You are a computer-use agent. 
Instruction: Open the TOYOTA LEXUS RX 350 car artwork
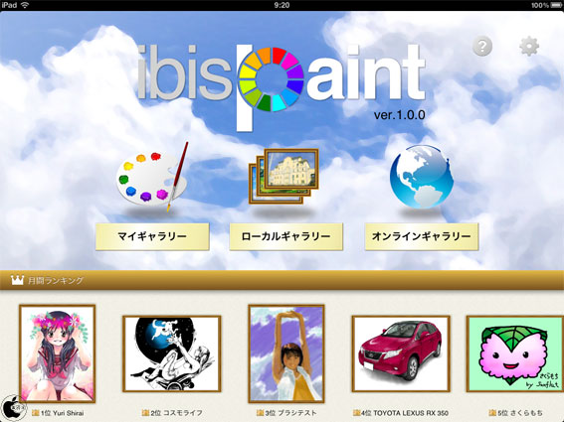[401, 353]
